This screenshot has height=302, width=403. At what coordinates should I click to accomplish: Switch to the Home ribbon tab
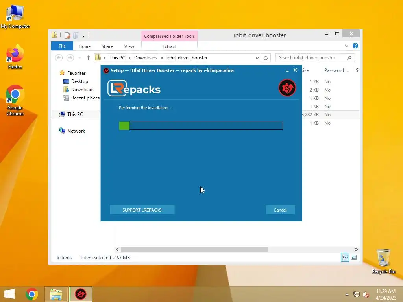coord(85,46)
